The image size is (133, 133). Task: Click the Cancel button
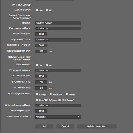point(65,126)
